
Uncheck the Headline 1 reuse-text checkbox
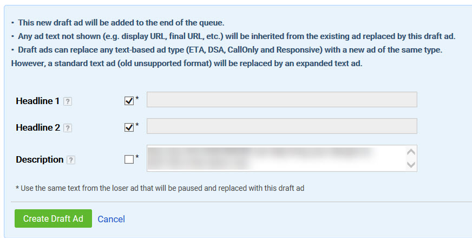(x=129, y=101)
